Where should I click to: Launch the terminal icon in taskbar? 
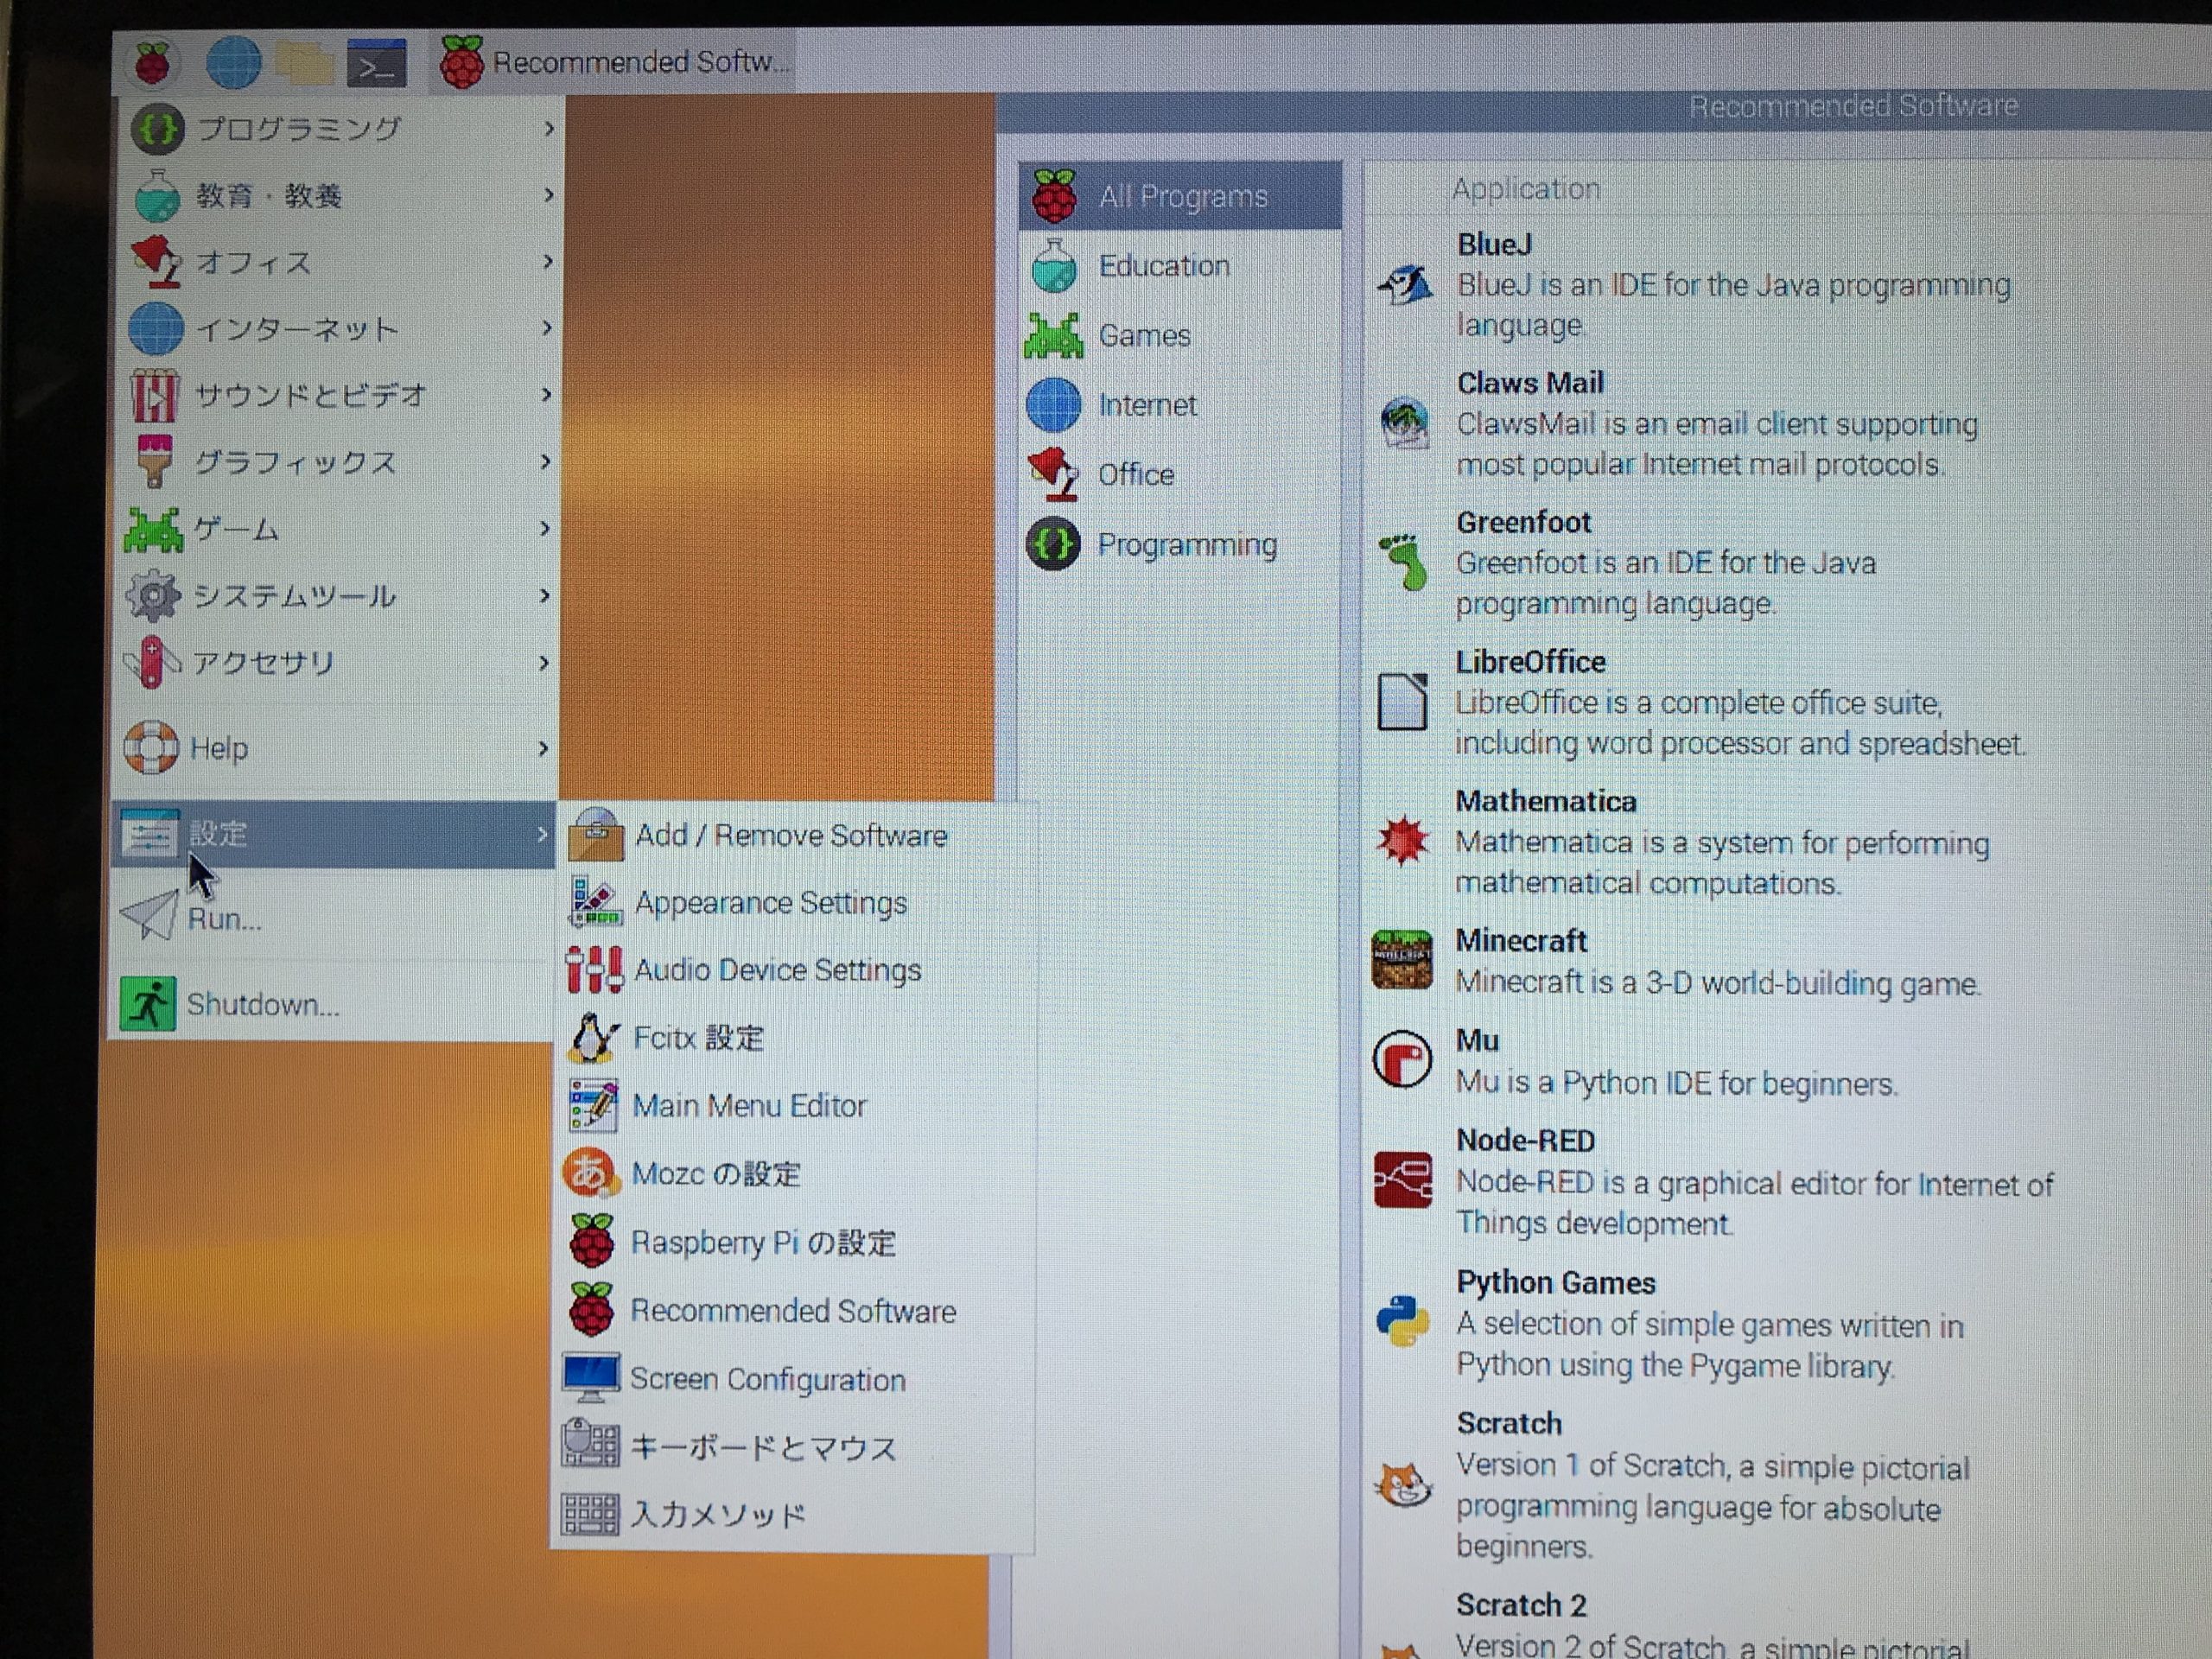(x=376, y=63)
